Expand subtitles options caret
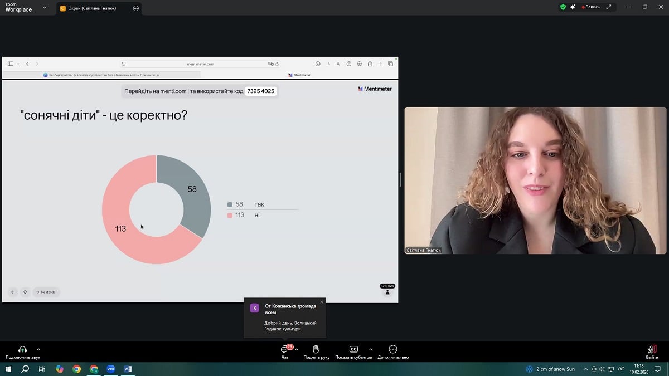Image resolution: width=669 pixels, height=376 pixels. point(371,349)
